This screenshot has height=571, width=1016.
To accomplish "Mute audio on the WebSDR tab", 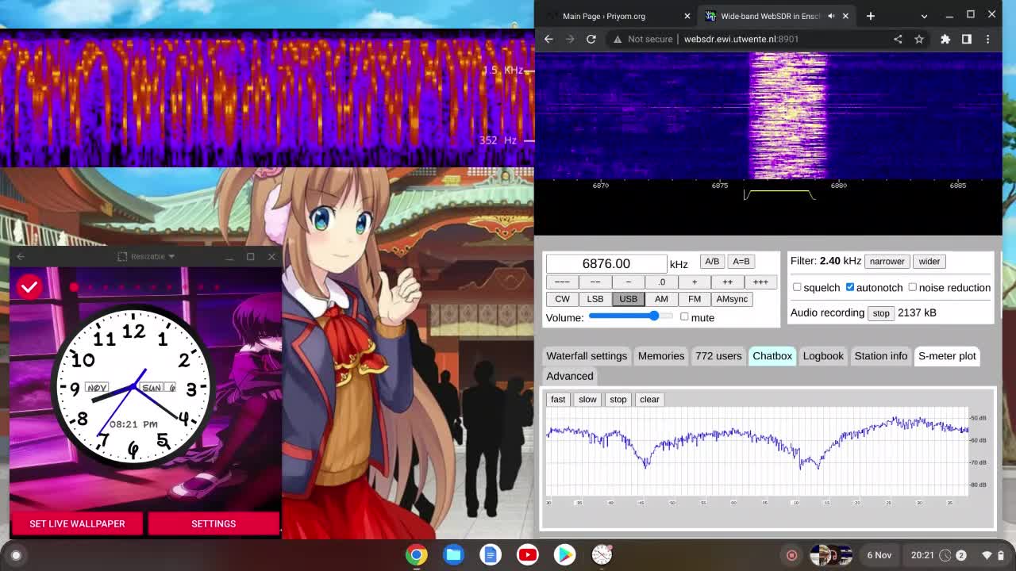I will click(831, 16).
